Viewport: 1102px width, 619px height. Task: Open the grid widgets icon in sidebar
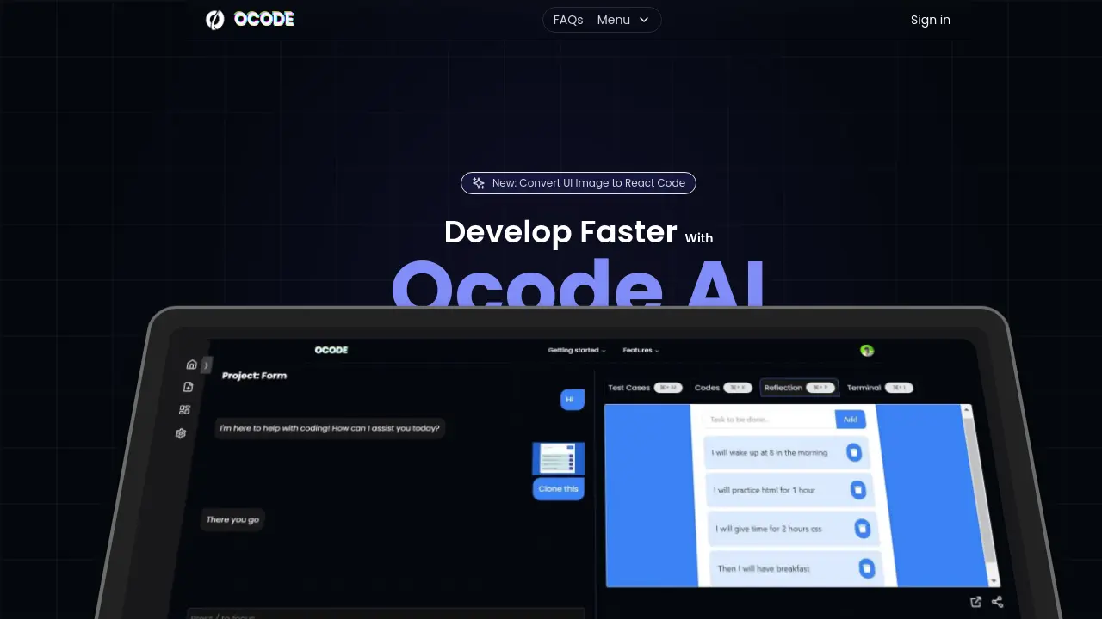tap(184, 410)
